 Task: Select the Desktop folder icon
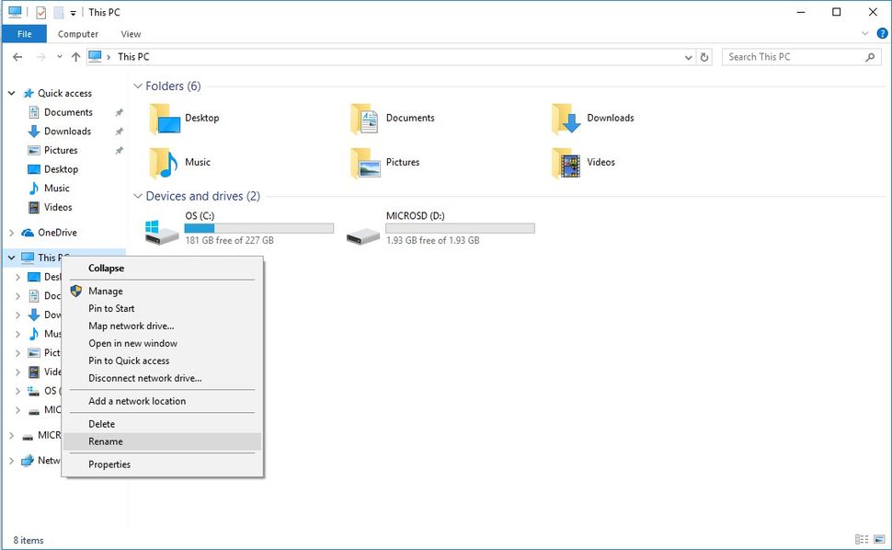tap(166, 118)
